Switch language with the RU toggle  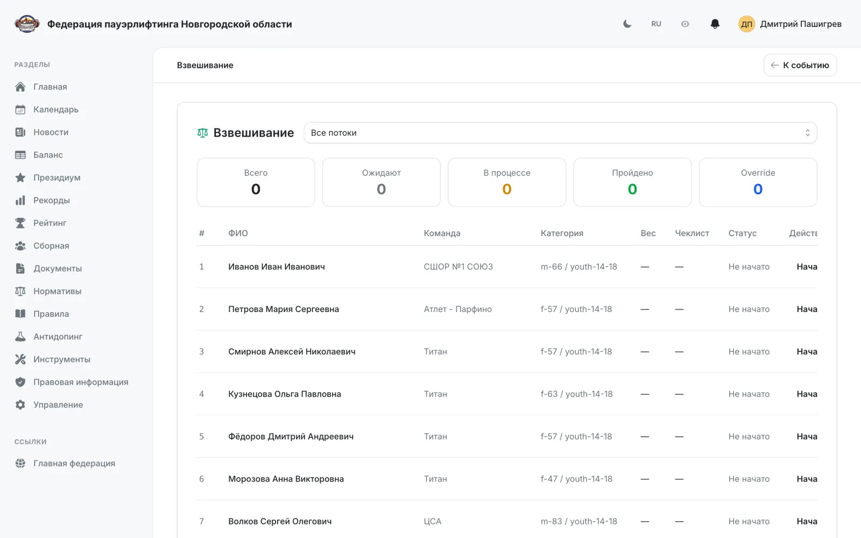(656, 24)
